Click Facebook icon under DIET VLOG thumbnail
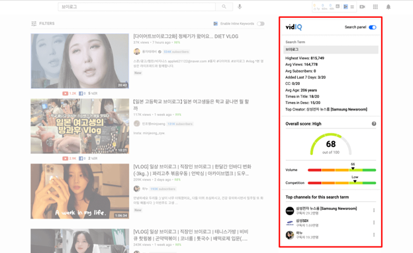 coord(81,93)
